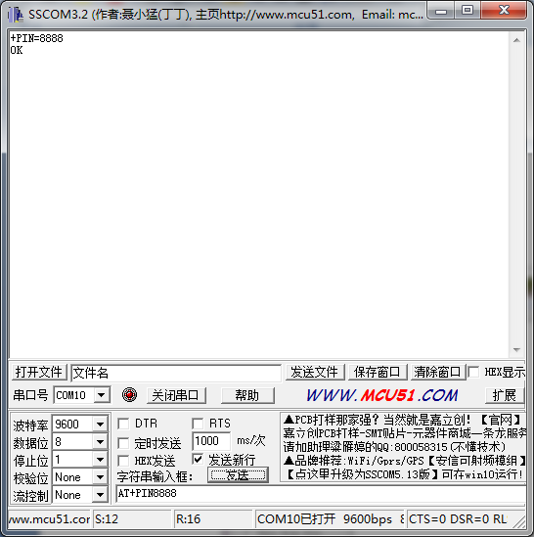Click the 清除窗口 clear window button
This screenshot has height=537, width=534.
coord(438,373)
